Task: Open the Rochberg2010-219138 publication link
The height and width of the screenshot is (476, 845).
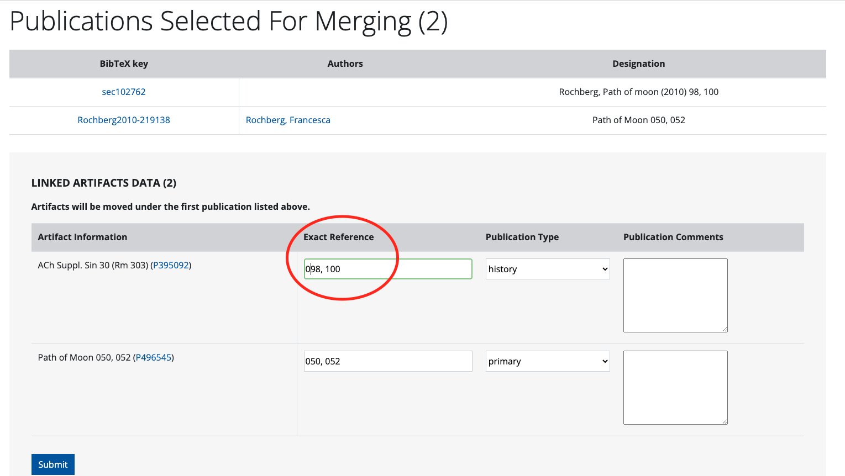Action: [123, 120]
